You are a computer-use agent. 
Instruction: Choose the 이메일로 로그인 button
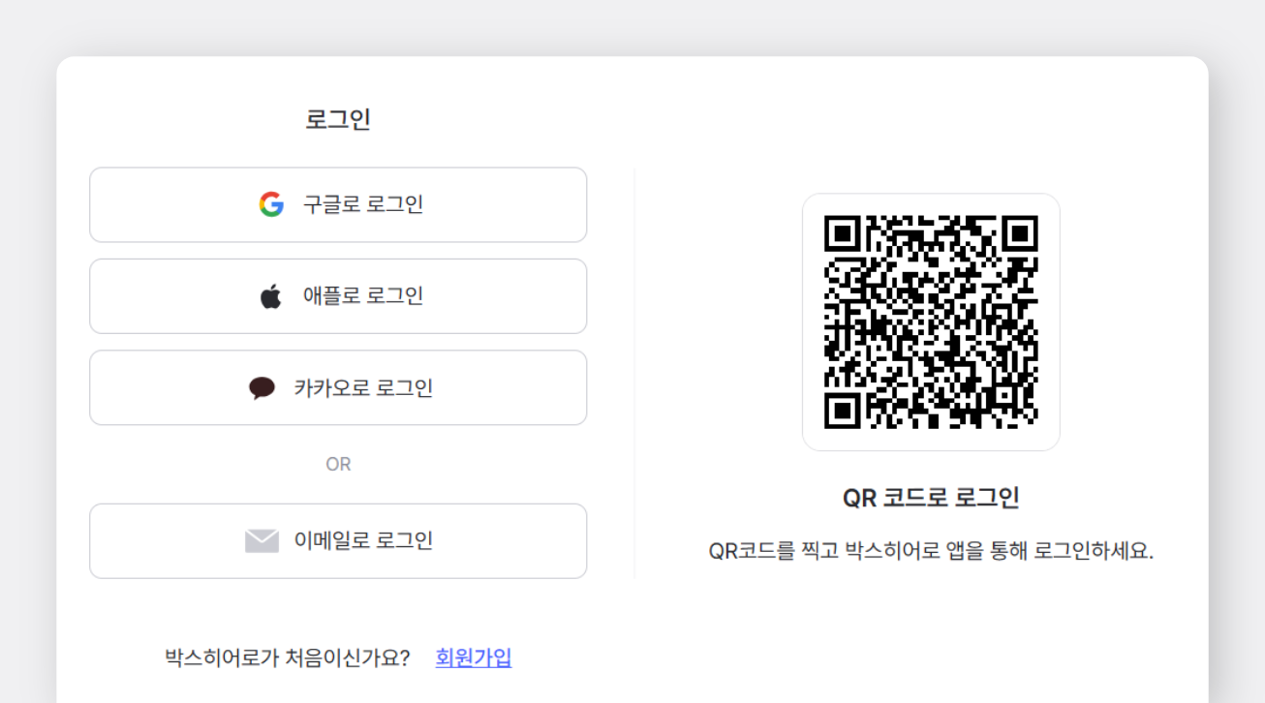338,540
